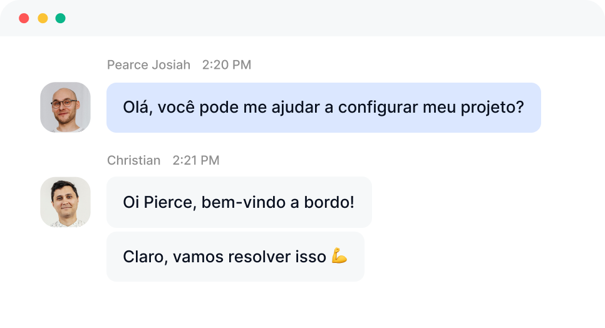Open Christian's avatar photo
This screenshot has height=328, width=605.
(65, 202)
